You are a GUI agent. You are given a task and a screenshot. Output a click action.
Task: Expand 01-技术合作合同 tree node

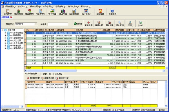[x=5, y=33]
